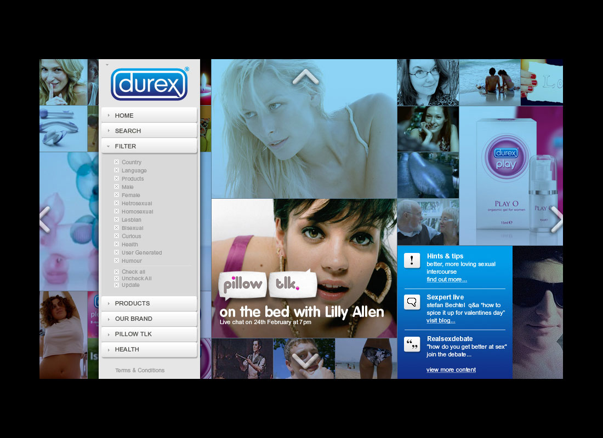The width and height of the screenshot is (603, 438).
Task: Expand the SEARCH menu section
Action: tap(149, 131)
